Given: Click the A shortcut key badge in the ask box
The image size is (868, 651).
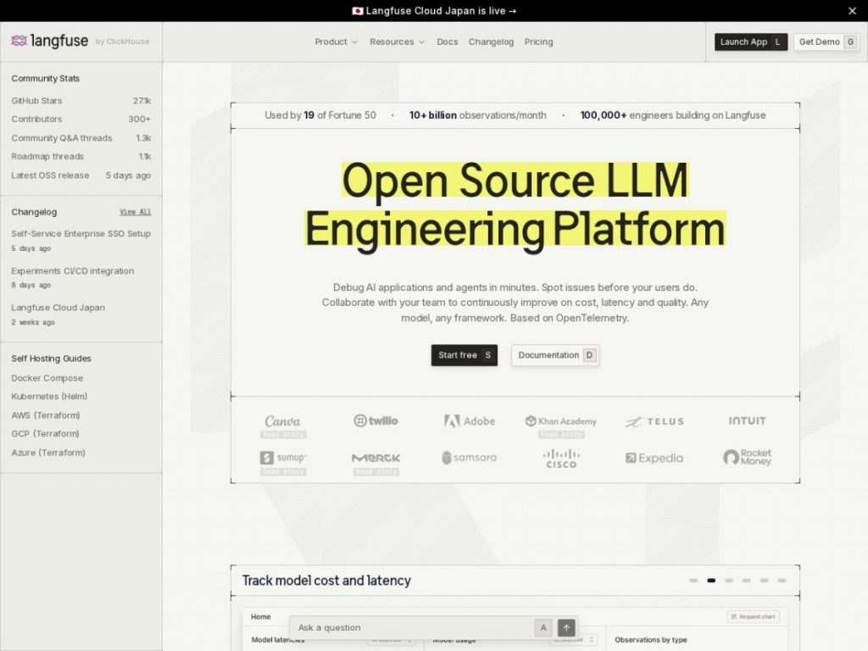Looking at the screenshot, I should 543,627.
